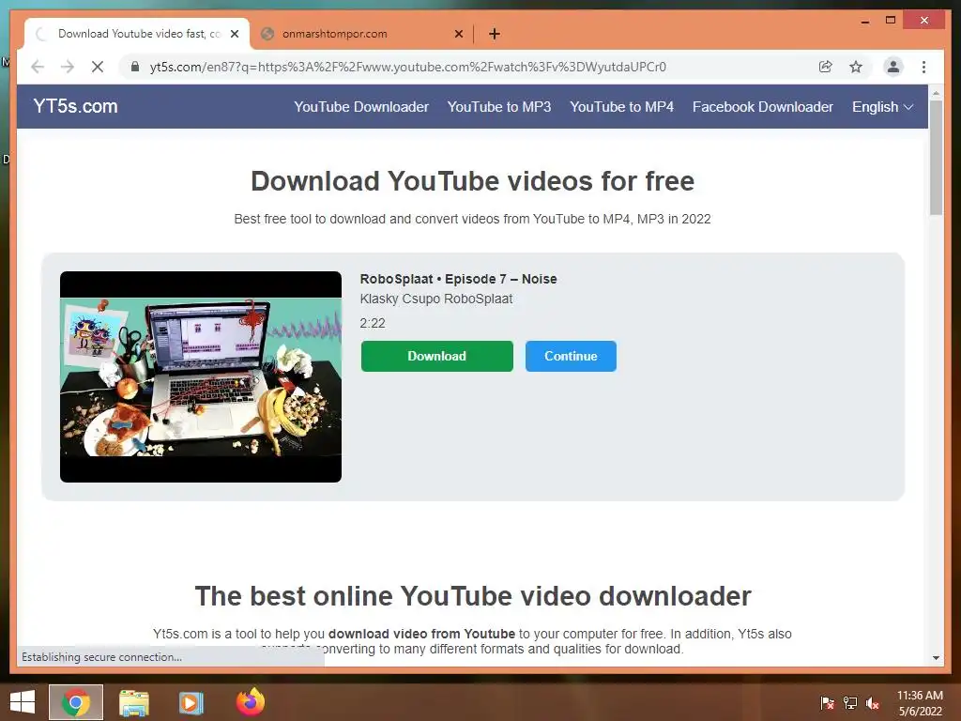Click the Chrome taskbar icon
This screenshot has height=721, width=961.
point(76,702)
